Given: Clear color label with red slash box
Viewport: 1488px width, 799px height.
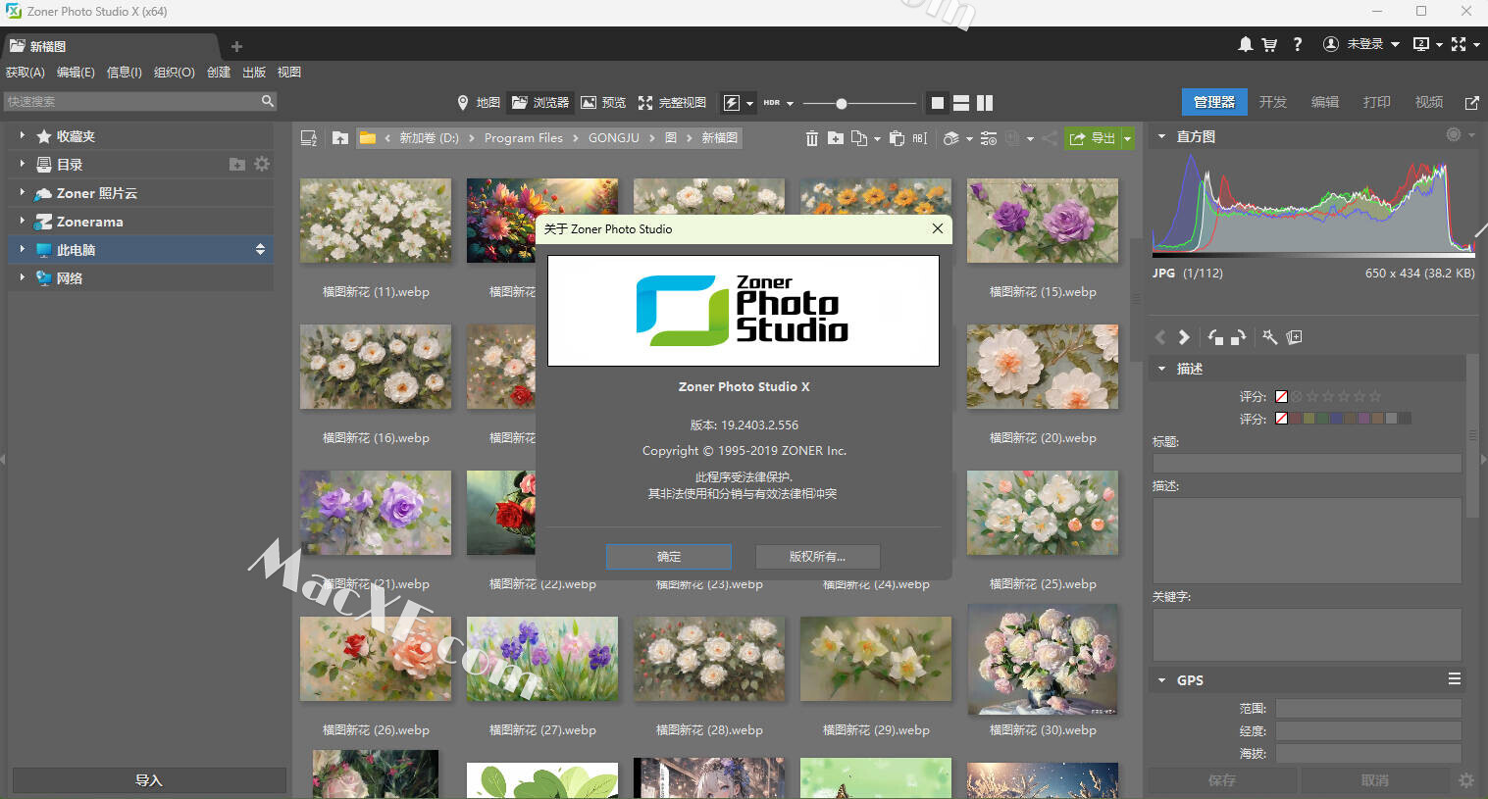Looking at the screenshot, I should (1281, 419).
